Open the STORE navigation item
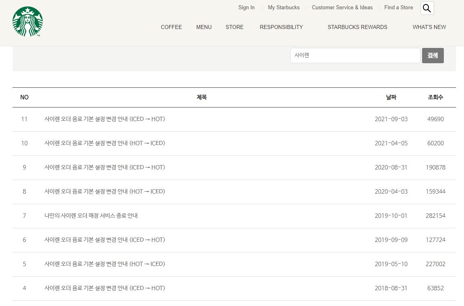464x306 pixels. (x=234, y=27)
